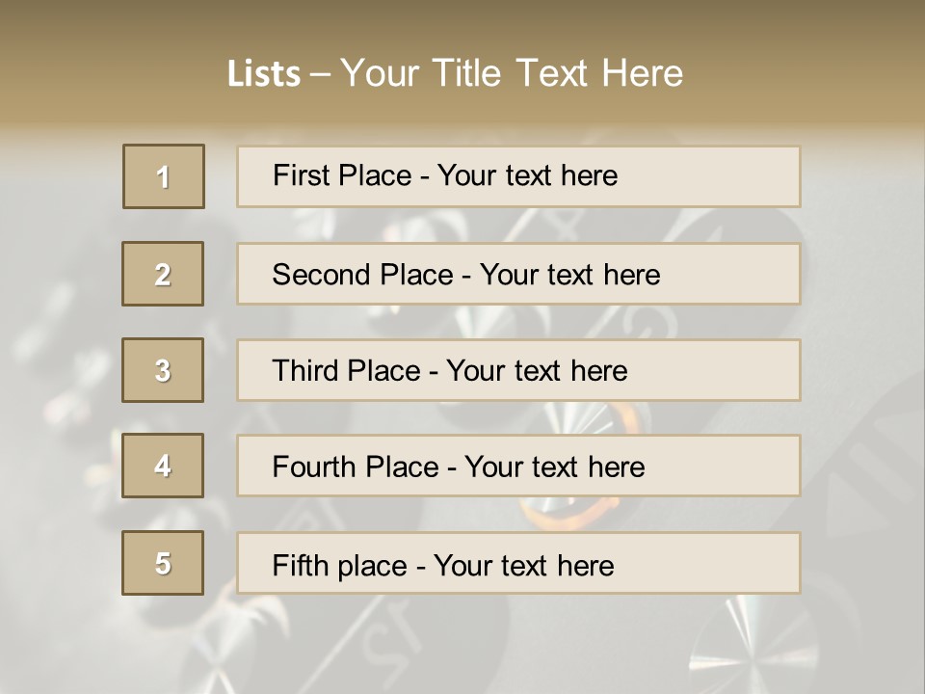Viewport: 925px width, 694px height.
Task: Click the words "Fourth Place"
Action: tap(356, 467)
